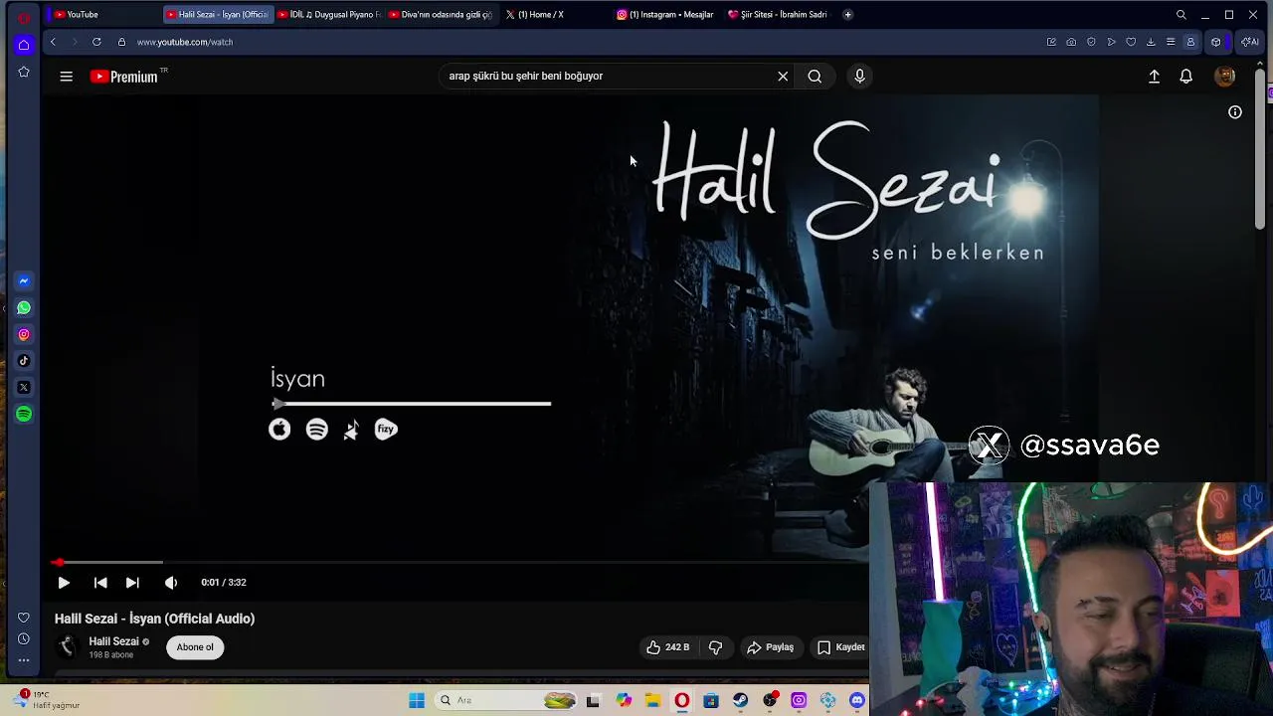Switch to Instagram Mesajlar tab
The image size is (1273, 716).
click(664, 15)
